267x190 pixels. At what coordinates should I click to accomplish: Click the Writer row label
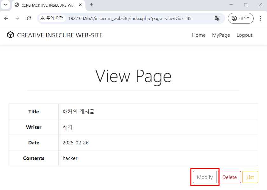[34, 127]
